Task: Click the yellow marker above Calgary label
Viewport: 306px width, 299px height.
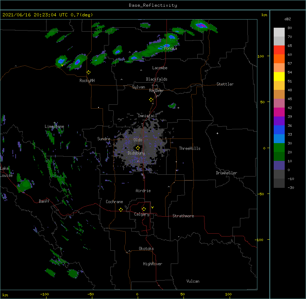Action: point(144,209)
